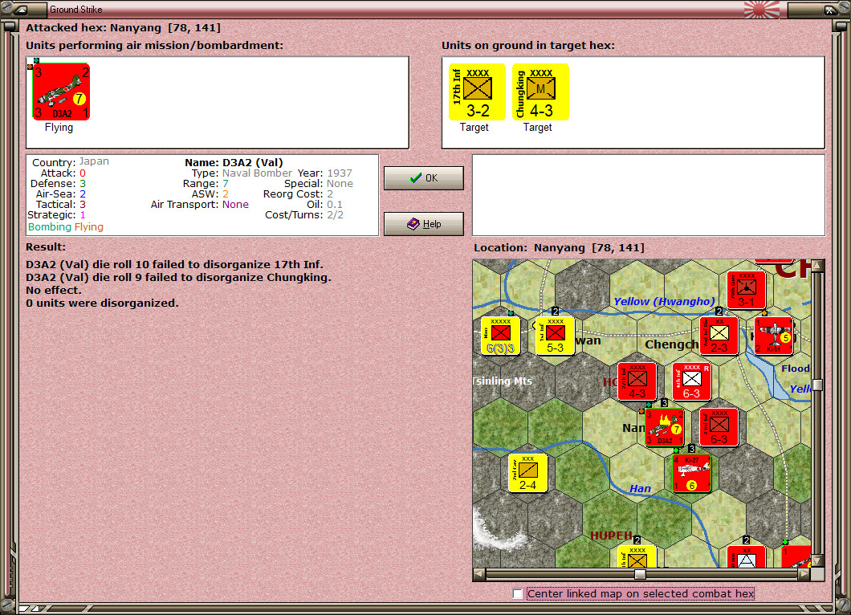Click the OK button
Image resolution: width=851 pixels, height=615 pixels.
pos(424,178)
